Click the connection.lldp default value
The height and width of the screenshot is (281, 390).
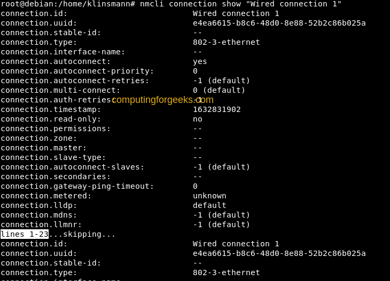pos(209,205)
